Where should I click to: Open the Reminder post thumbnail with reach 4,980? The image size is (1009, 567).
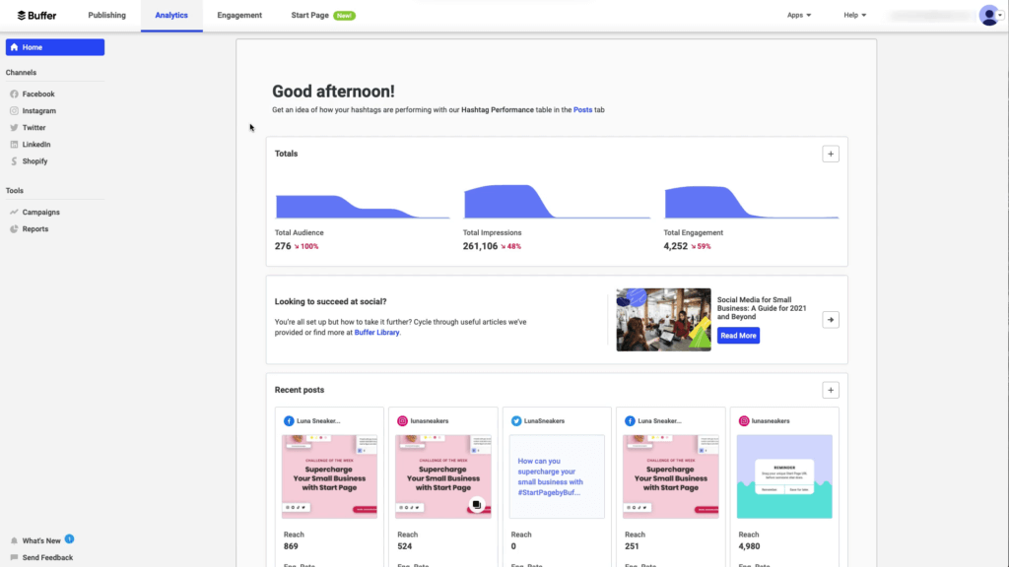point(784,476)
